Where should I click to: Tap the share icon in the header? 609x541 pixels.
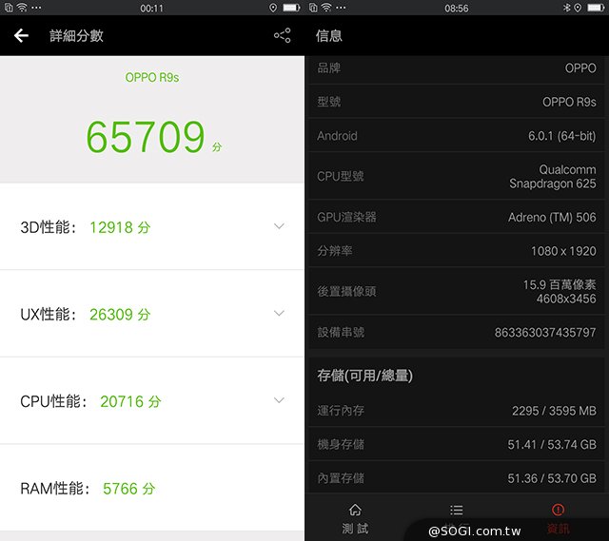[x=282, y=35]
